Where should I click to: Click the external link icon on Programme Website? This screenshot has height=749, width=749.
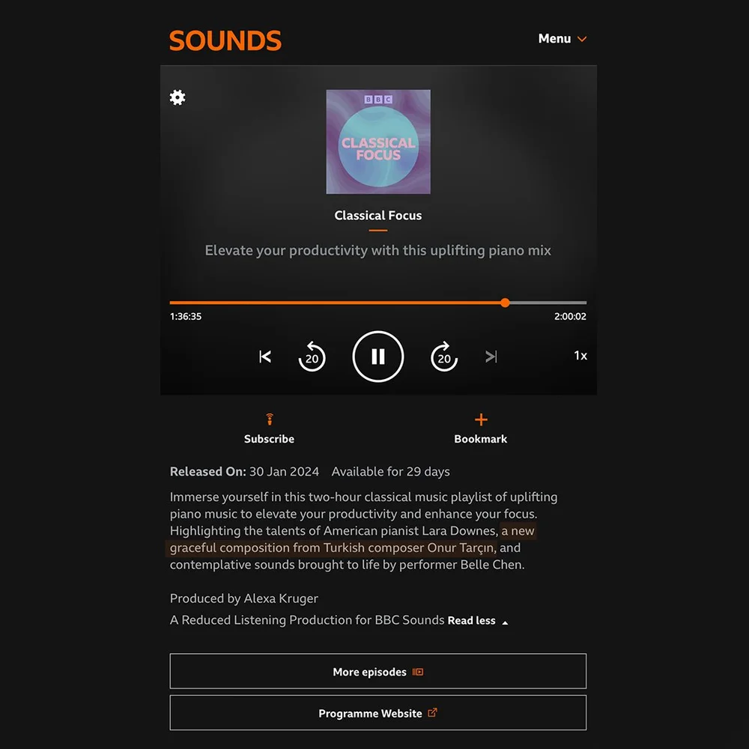[x=432, y=712]
